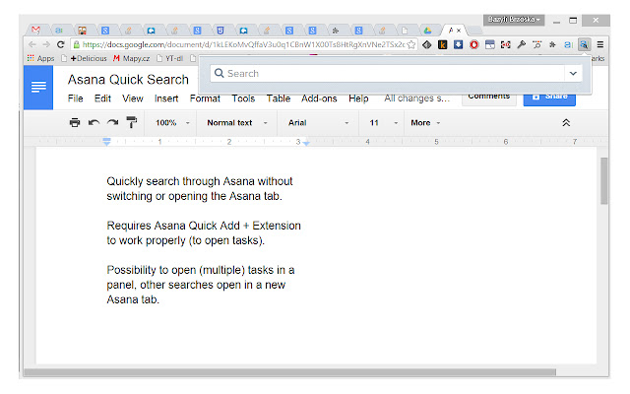Image resolution: width=630 pixels, height=394 pixels.
Task: Click the paragraph starting 'Quickly search through Asana'
Action: [200, 188]
